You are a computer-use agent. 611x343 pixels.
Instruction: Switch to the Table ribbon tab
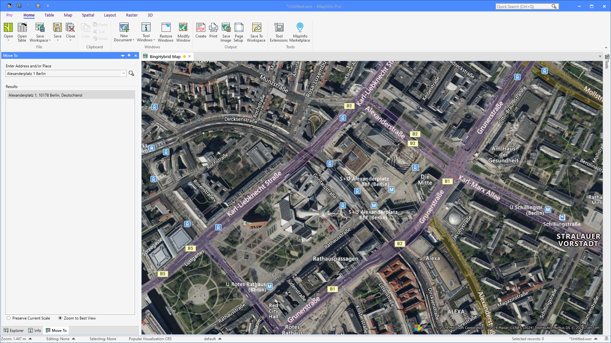(x=49, y=15)
